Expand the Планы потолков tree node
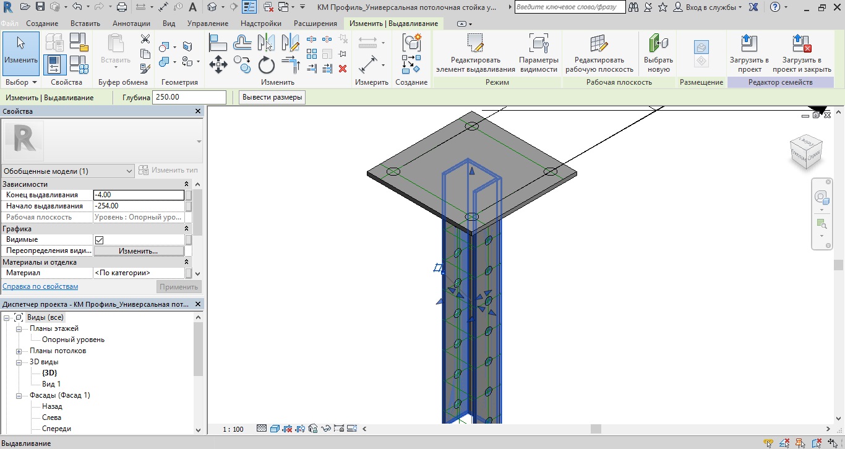The height and width of the screenshot is (449, 845). coord(19,351)
